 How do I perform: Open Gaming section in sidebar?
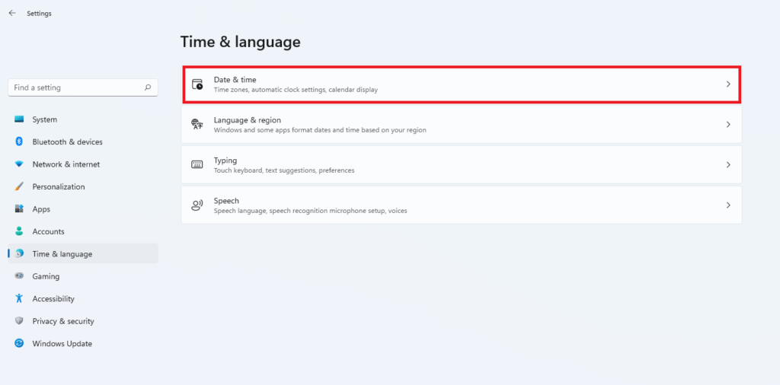[46, 276]
